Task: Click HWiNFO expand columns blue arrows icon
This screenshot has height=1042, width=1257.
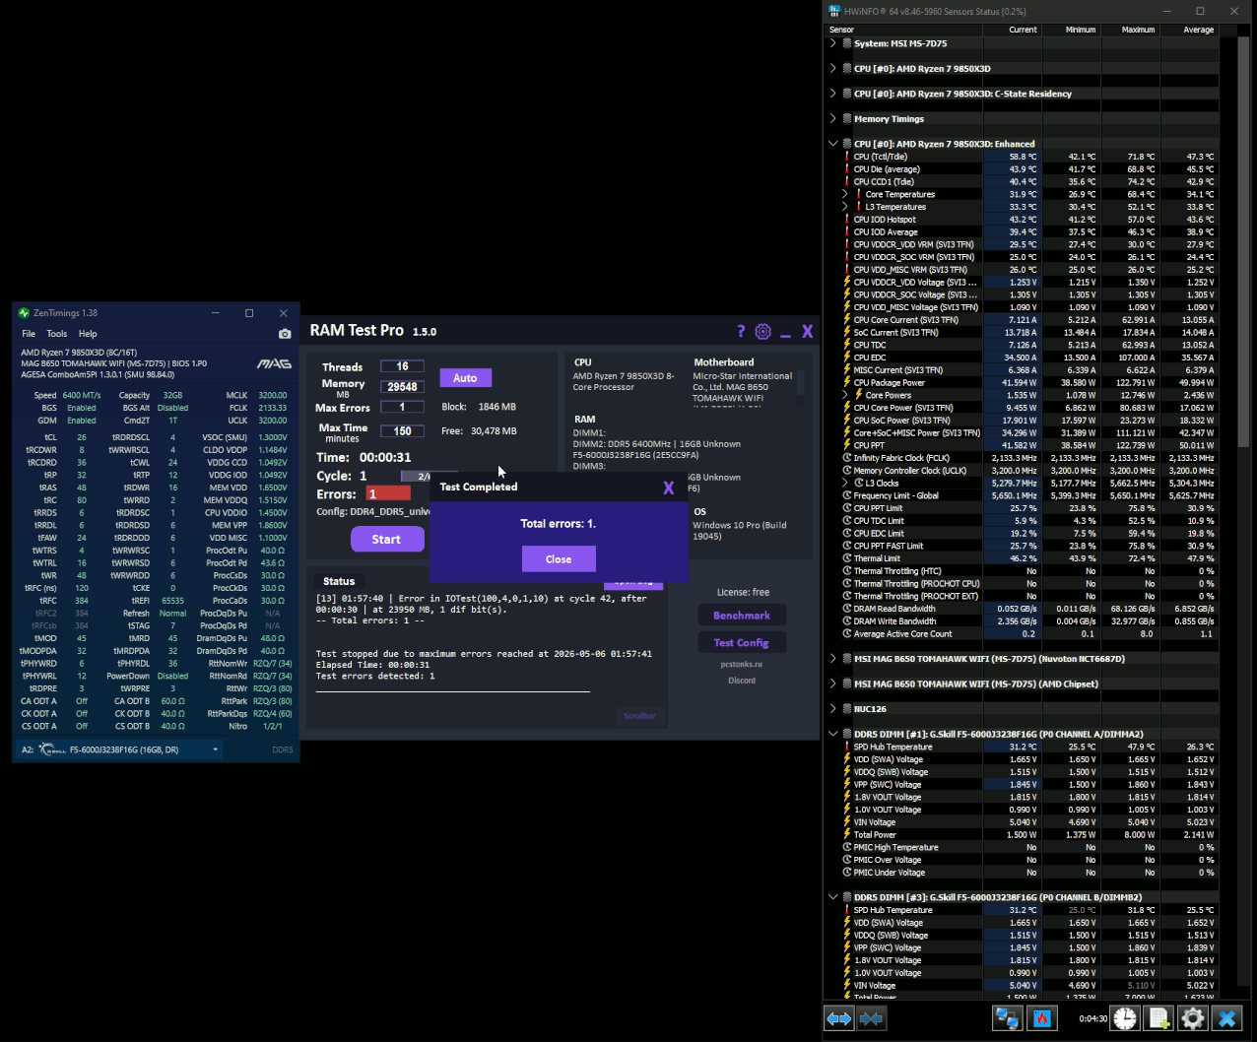Action: (x=839, y=1018)
